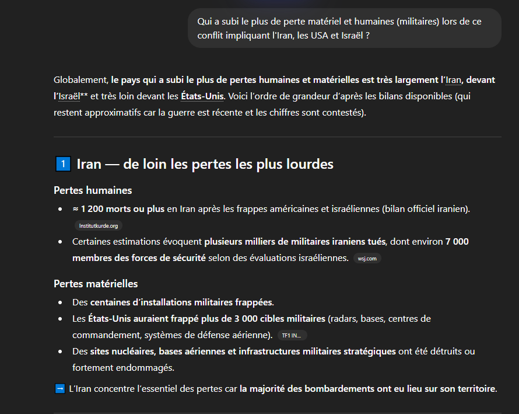Open the TF1 IN... source citation chip
Image resolution: width=519 pixels, height=414 pixels.
292,335
